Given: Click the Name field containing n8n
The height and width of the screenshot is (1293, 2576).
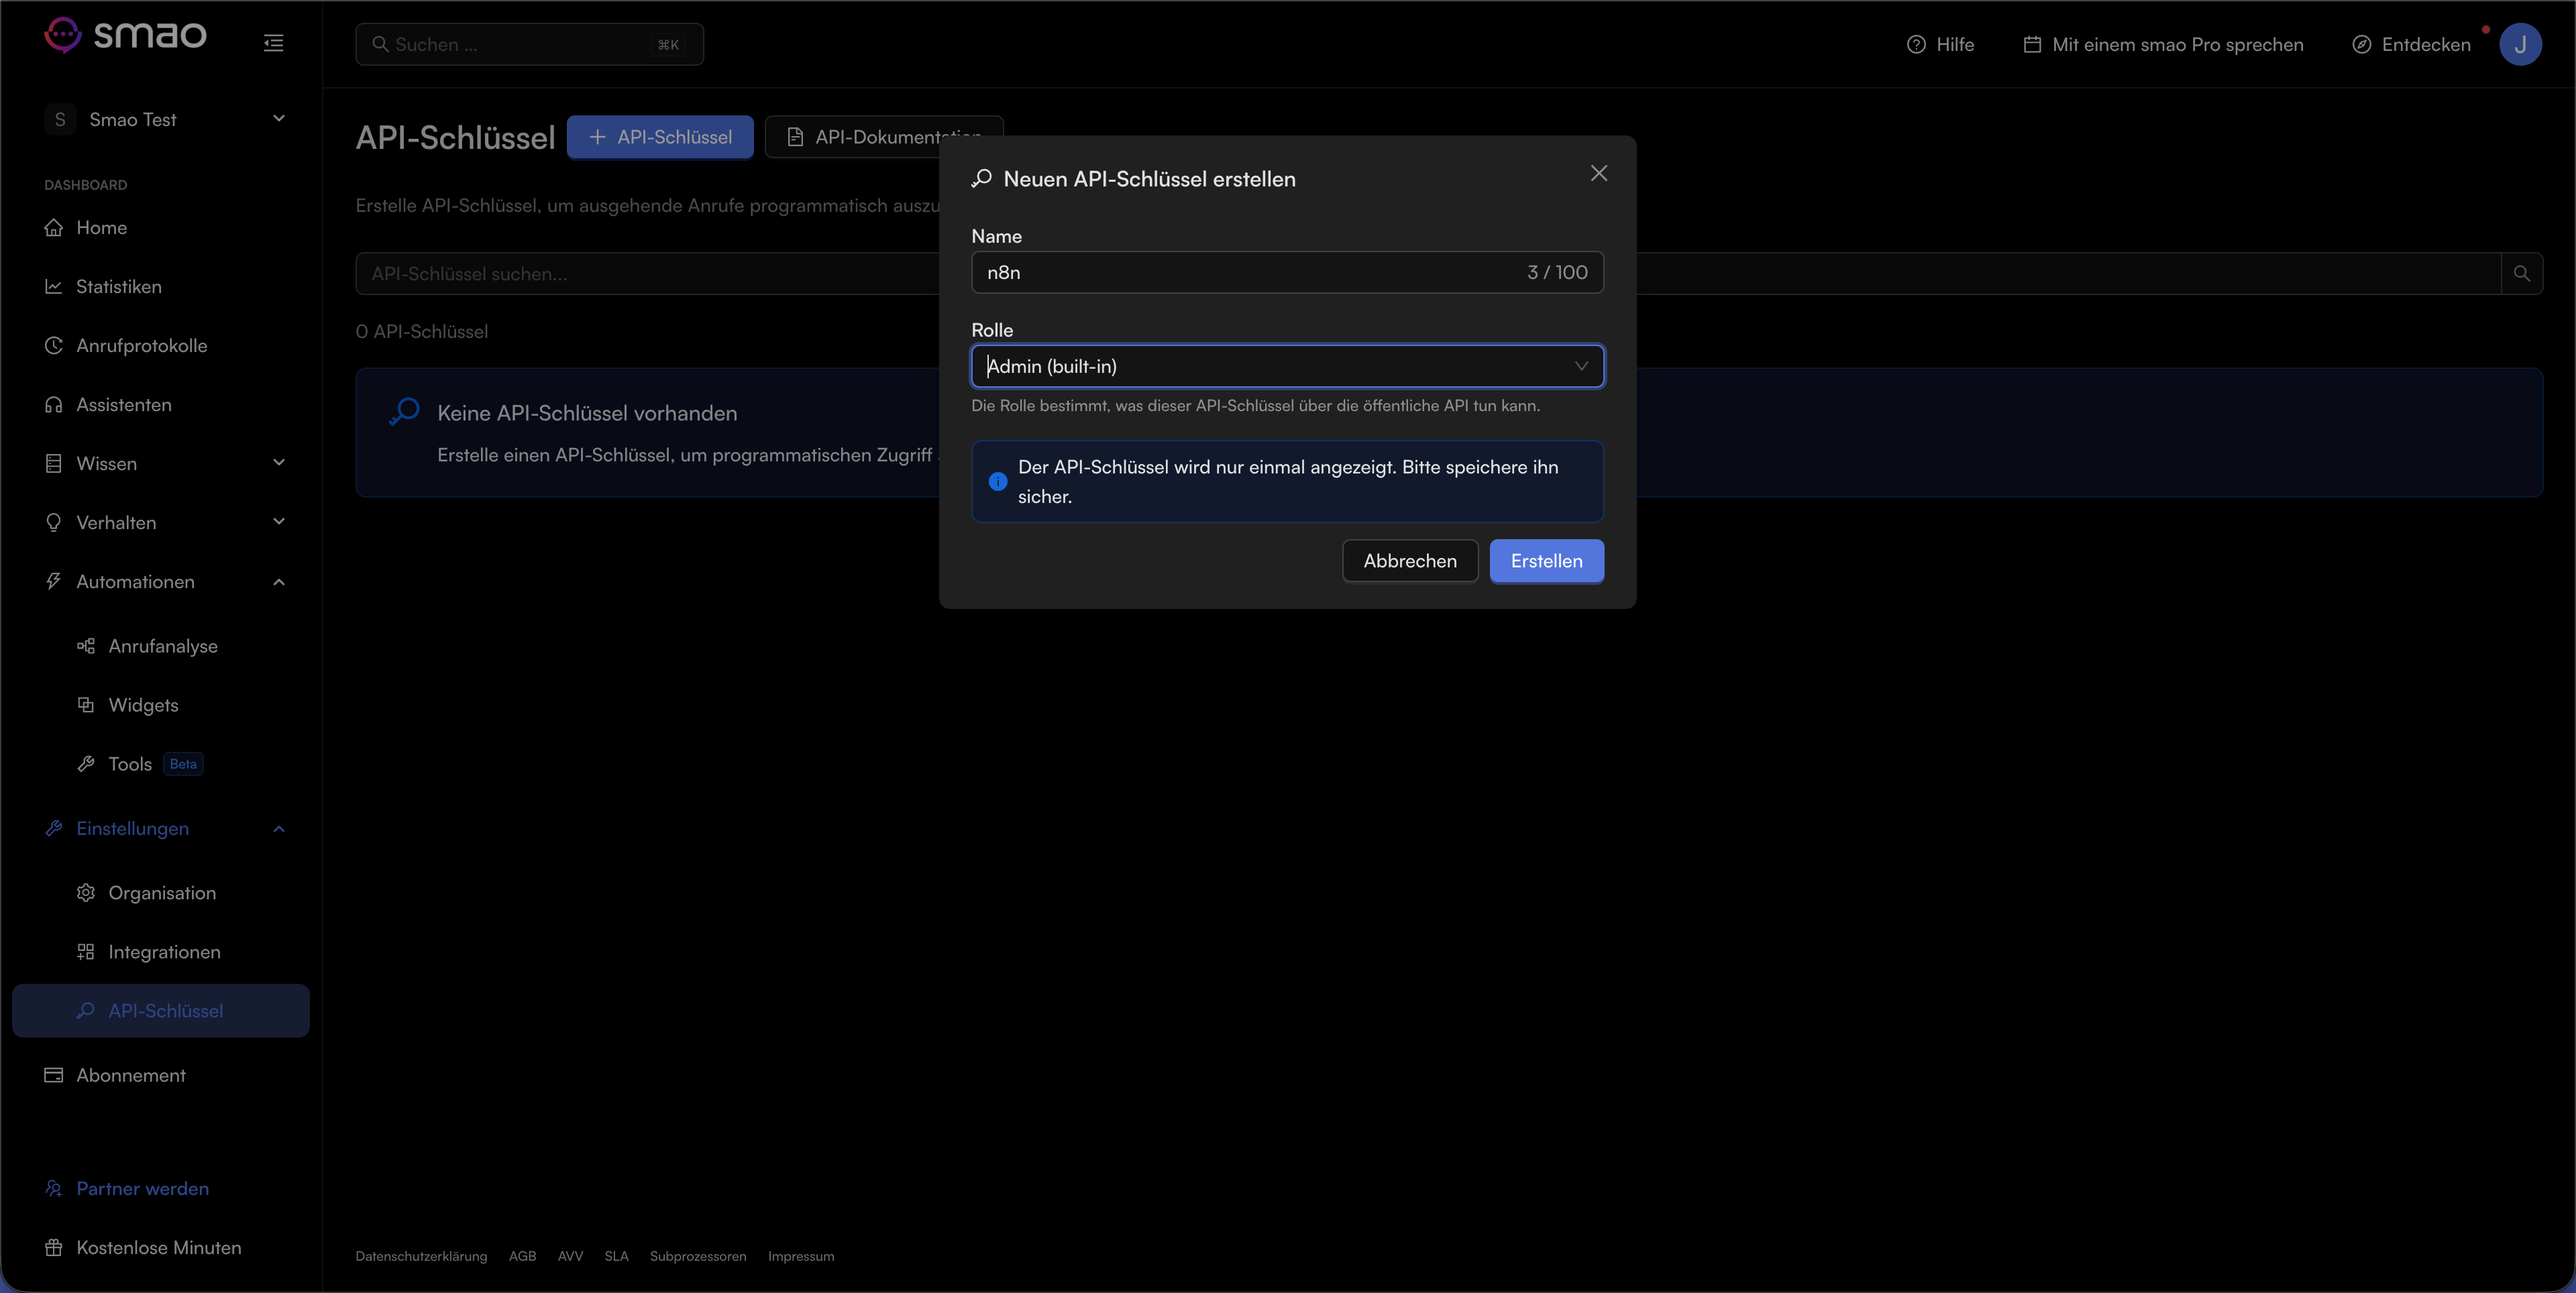Looking at the screenshot, I should click(x=1287, y=272).
